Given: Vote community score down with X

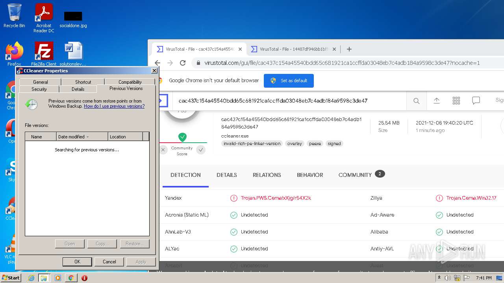Looking at the screenshot, I should 163,150.
